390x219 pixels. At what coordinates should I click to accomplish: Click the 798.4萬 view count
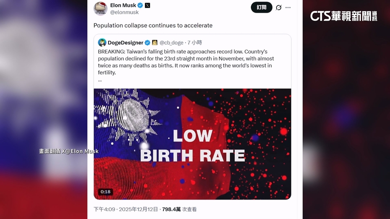(171, 209)
